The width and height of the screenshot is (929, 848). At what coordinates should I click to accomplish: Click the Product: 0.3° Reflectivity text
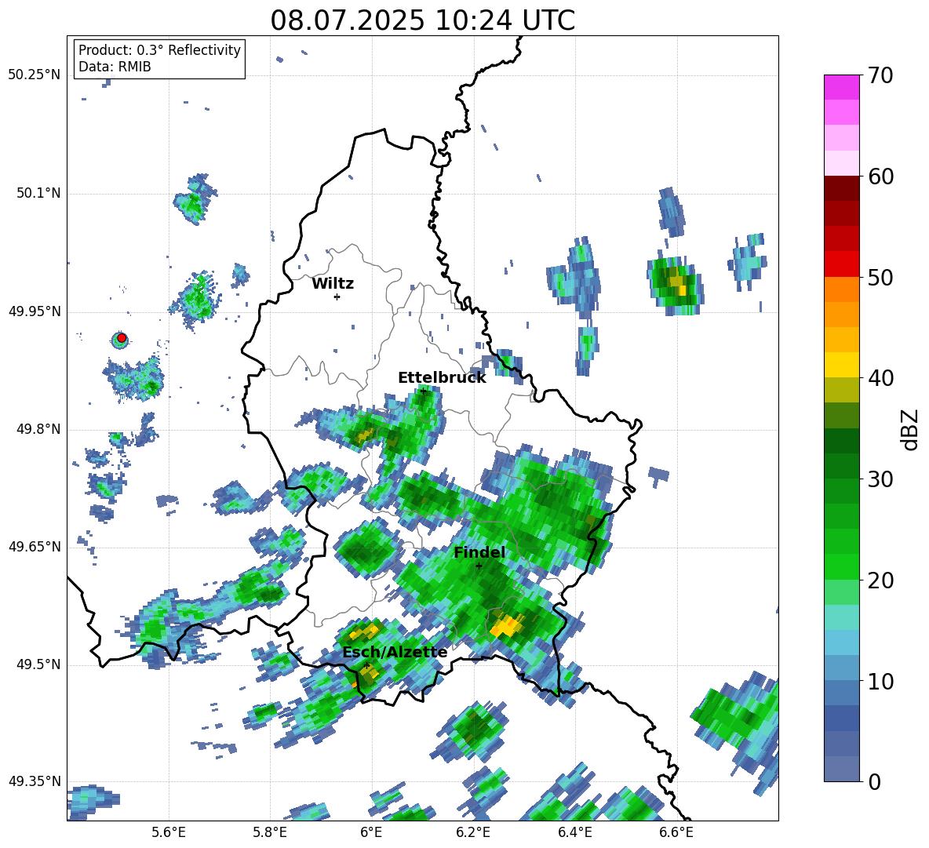(159, 50)
